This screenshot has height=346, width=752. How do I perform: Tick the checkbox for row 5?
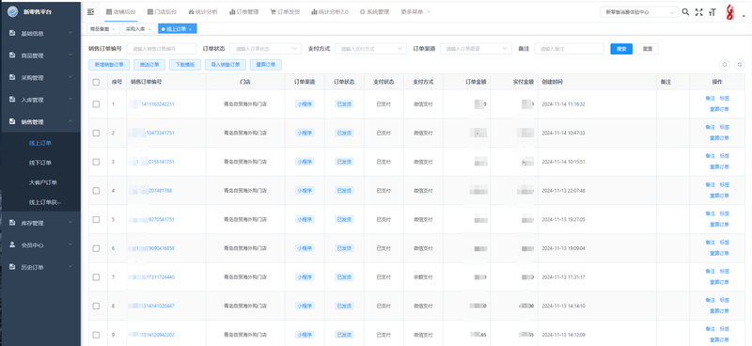pos(96,219)
